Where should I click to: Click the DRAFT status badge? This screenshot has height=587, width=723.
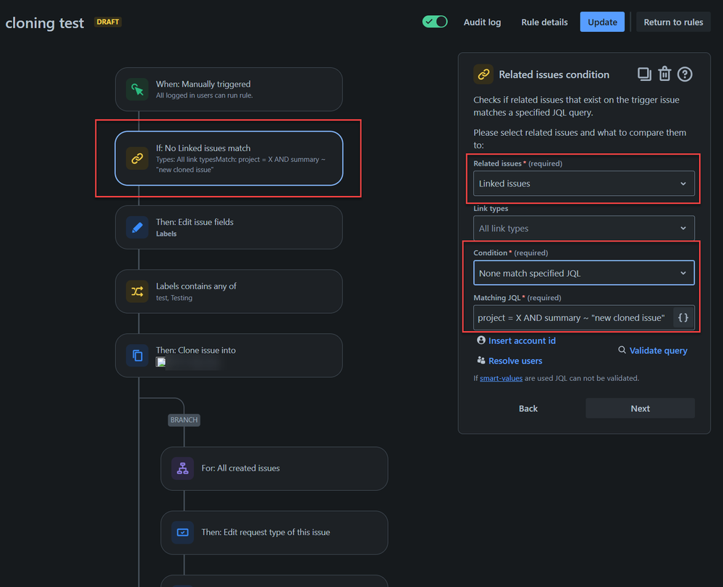pos(107,22)
